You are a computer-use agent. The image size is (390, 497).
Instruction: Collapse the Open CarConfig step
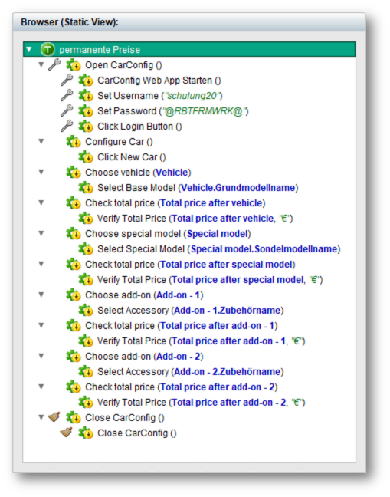pos(41,64)
